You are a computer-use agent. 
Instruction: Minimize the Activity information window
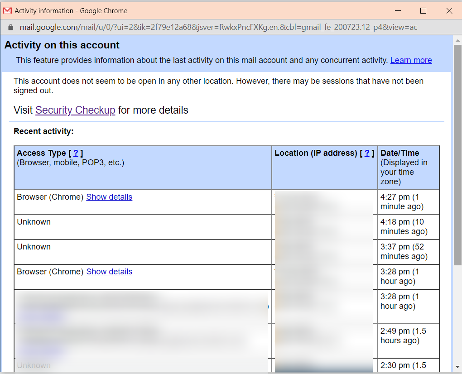(x=398, y=11)
